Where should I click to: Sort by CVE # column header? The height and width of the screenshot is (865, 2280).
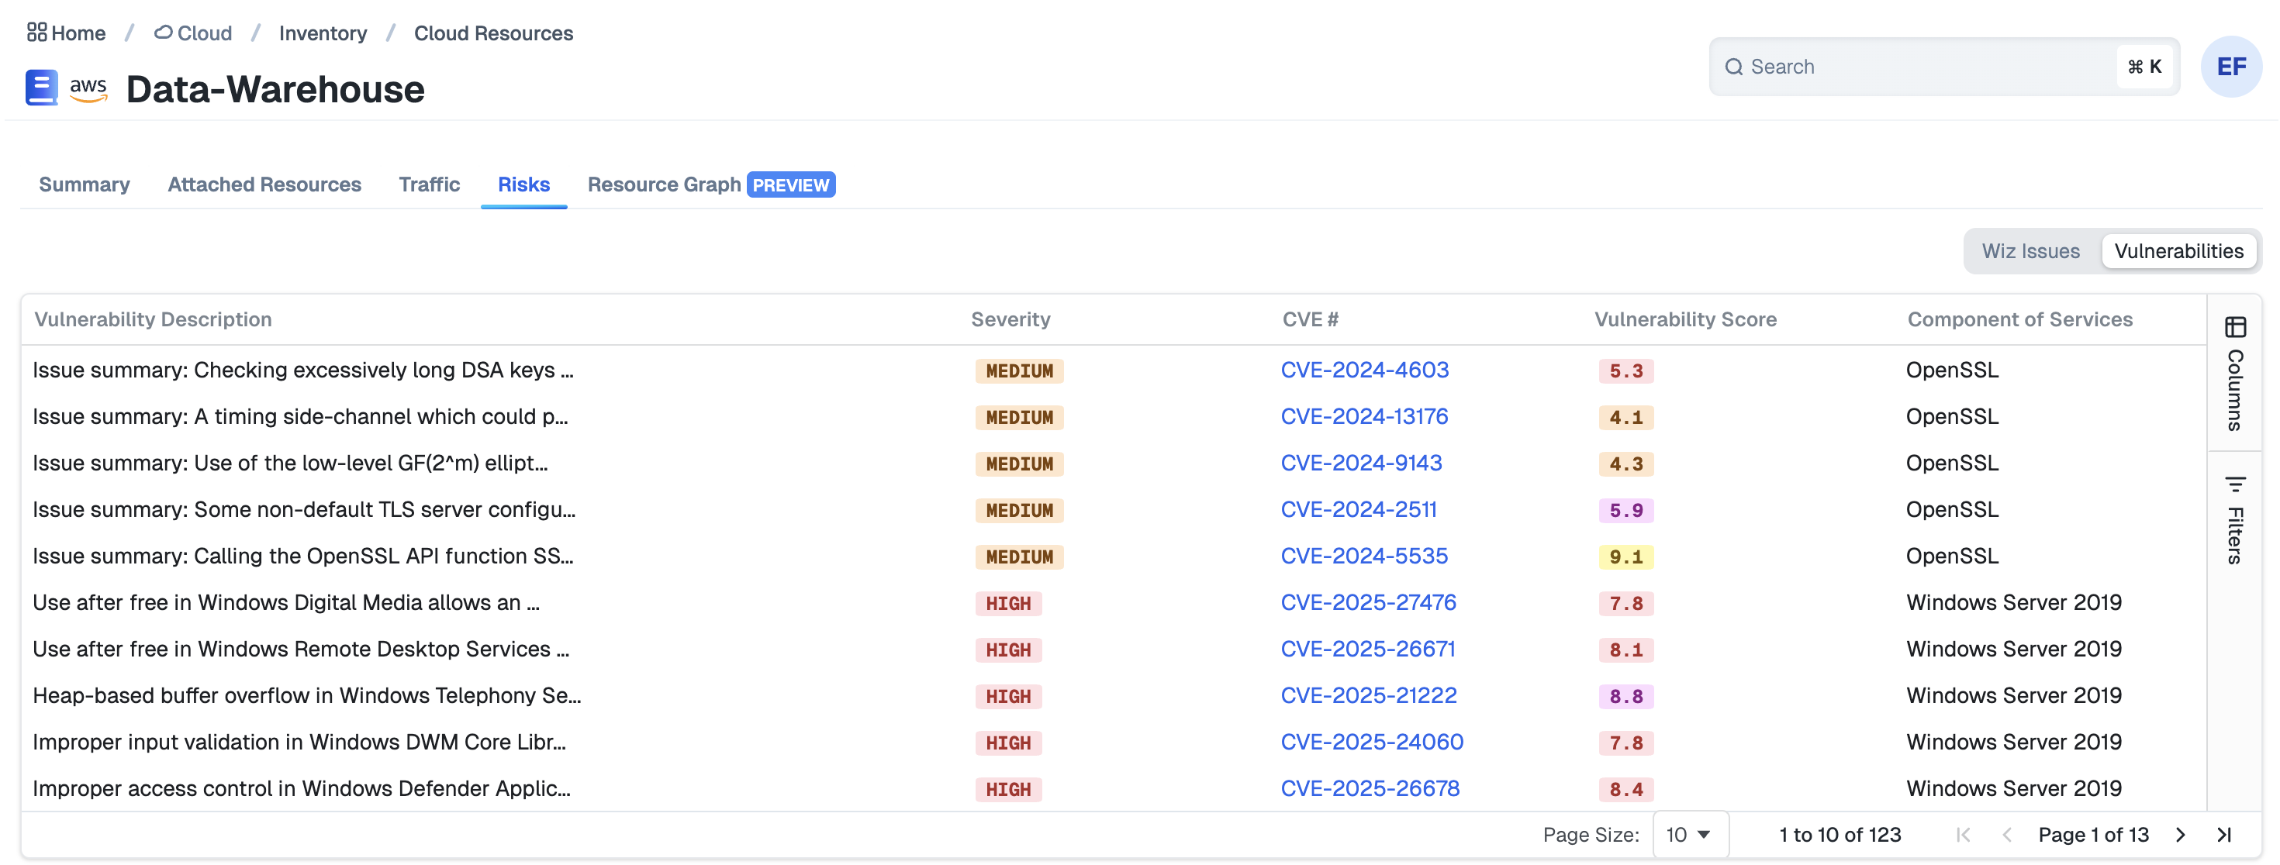tap(1310, 319)
